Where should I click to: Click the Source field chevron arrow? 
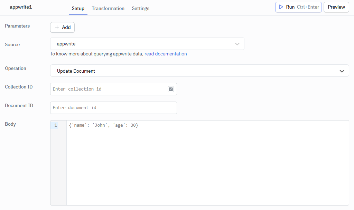(237, 44)
